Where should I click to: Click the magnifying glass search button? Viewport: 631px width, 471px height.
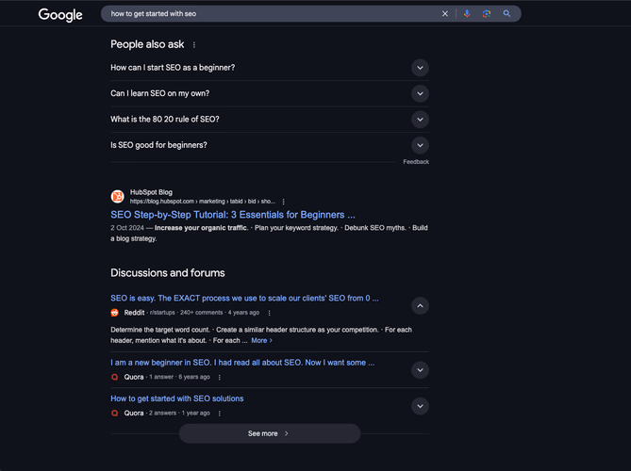pyautogui.click(x=506, y=14)
